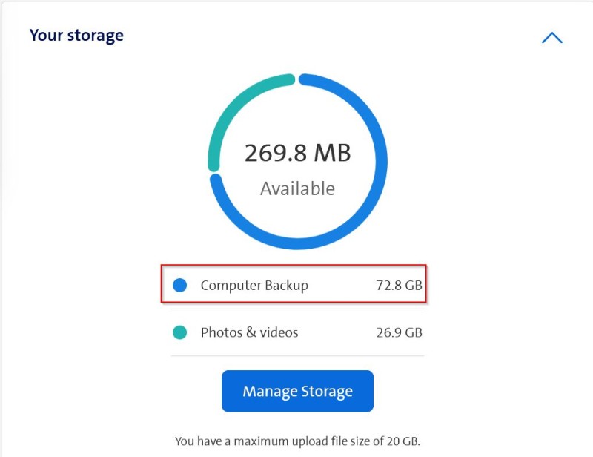The image size is (593, 457).
Task: Click the 20 GB limit in the upload note
Action: [405, 441]
